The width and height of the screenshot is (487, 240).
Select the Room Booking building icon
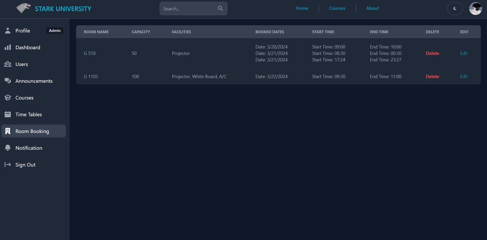coord(8,131)
